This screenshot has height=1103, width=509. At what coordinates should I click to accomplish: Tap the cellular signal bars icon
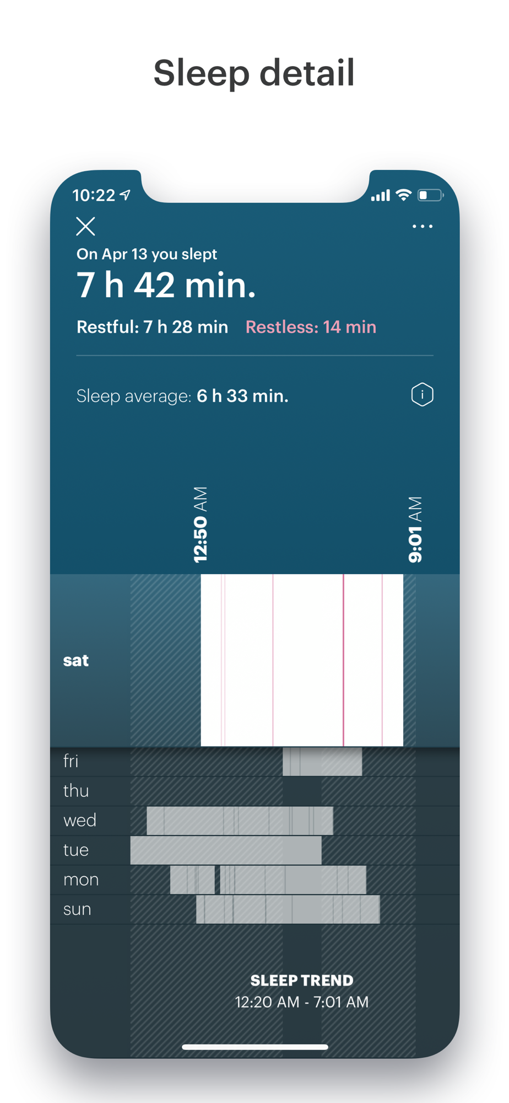[381, 195]
